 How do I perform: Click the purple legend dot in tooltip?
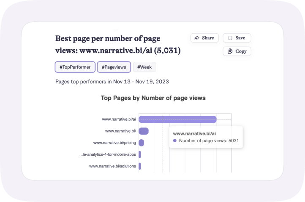click(174, 141)
